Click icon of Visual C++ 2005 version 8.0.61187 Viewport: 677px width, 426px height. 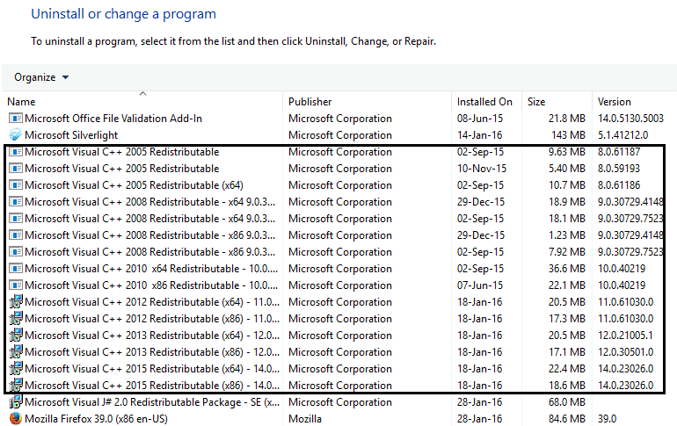coord(16,152)
